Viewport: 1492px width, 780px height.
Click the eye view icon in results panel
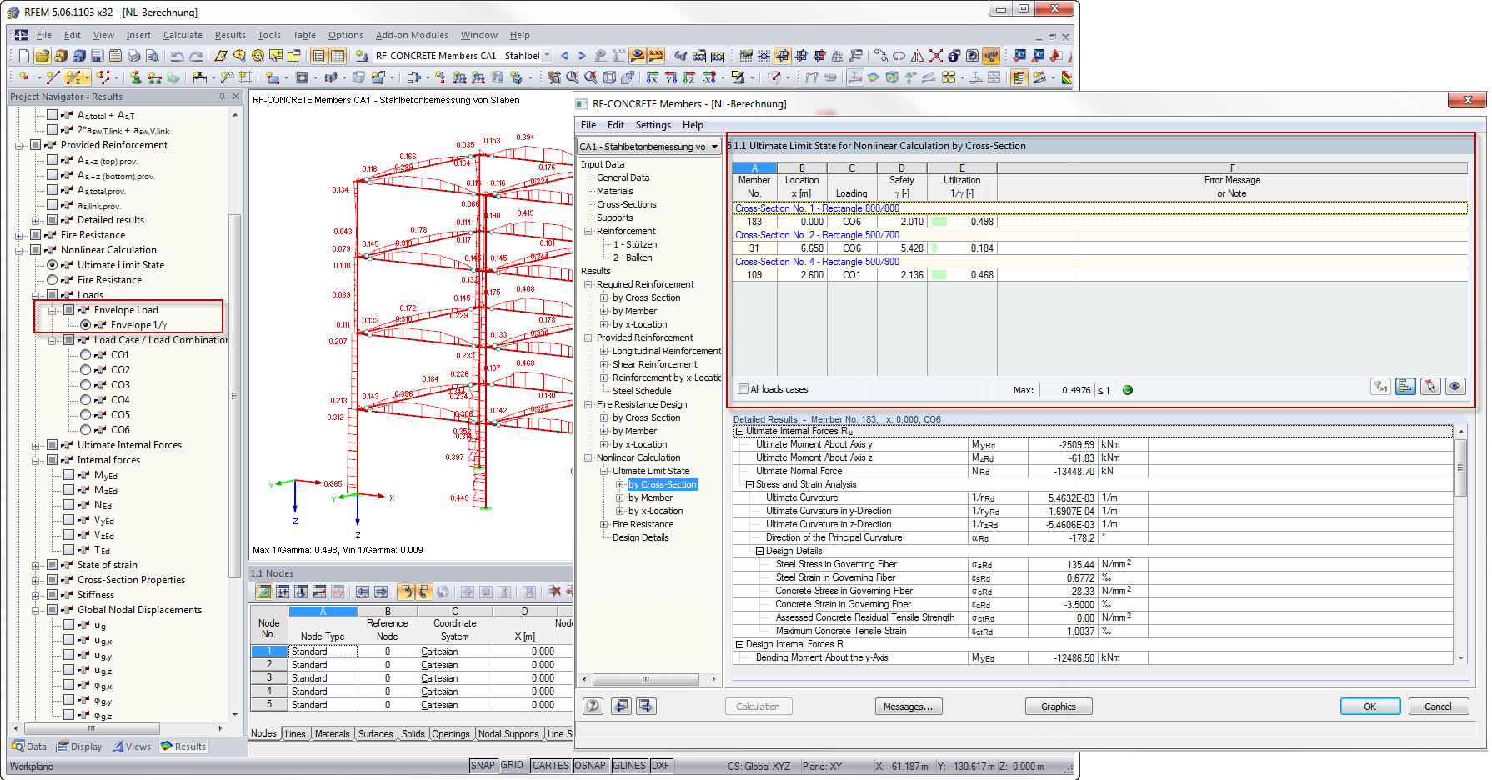(1455, 387)
